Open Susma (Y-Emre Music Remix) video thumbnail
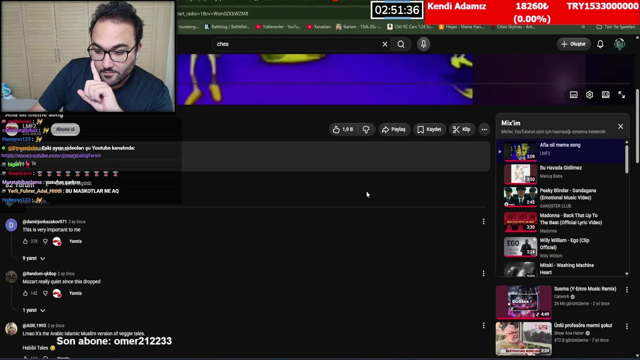This screenshot has width=640, height=360. pyautogui.click(x=523, y=301)
